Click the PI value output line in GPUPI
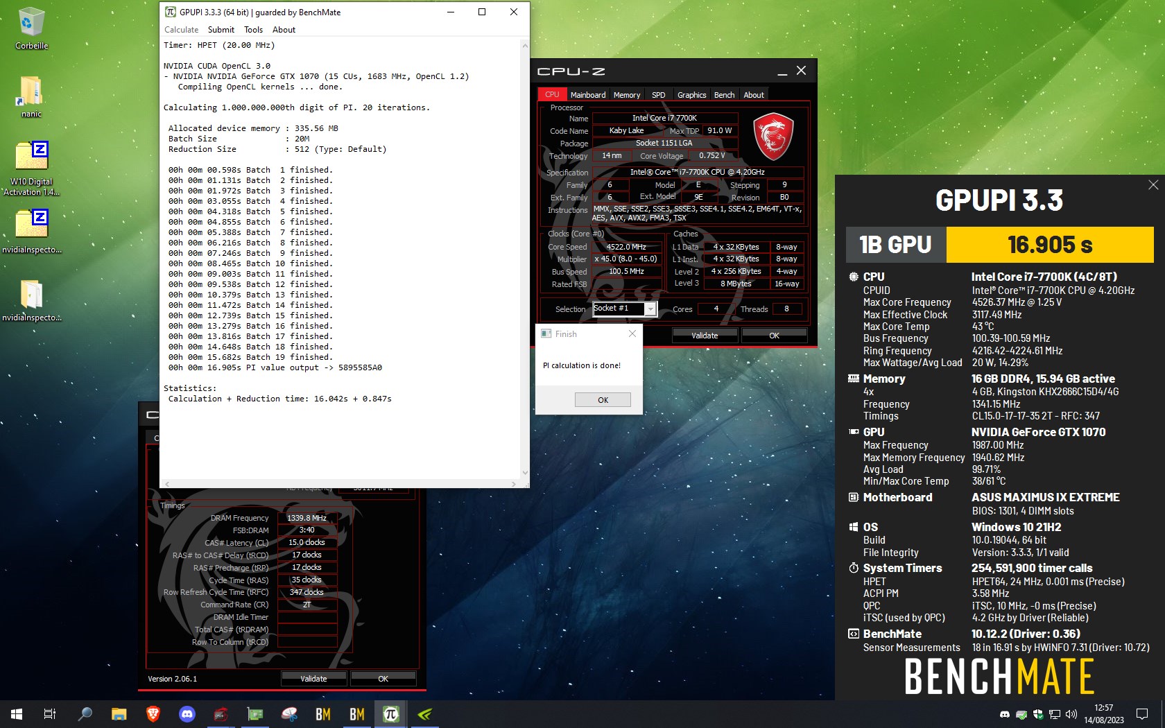The width and height of the screenshot is (1165, 728). coord(275,367)
